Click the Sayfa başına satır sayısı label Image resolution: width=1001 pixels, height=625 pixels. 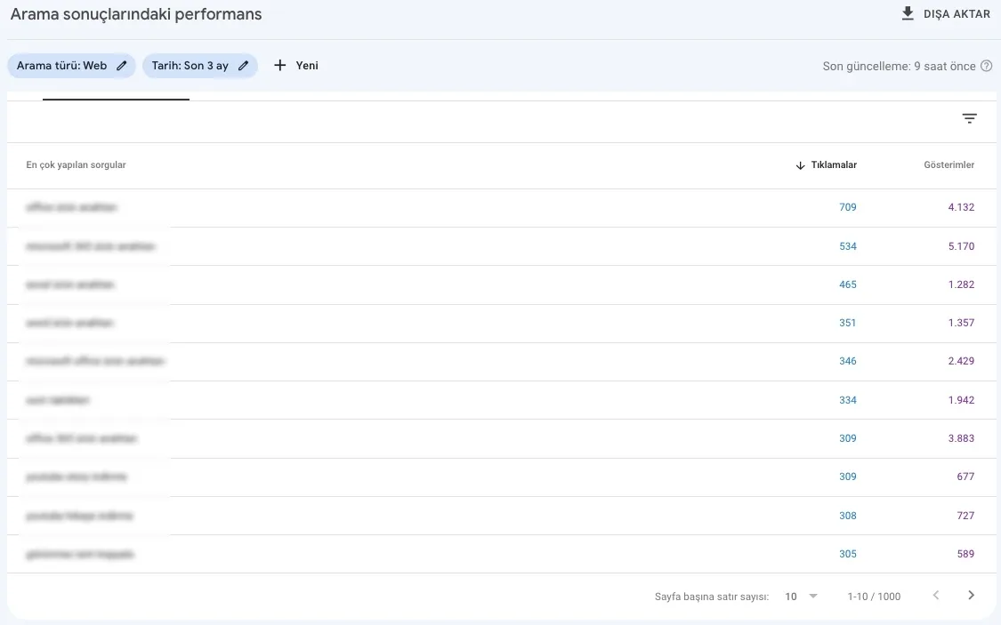pyautogui.click(x=712, y=597)
